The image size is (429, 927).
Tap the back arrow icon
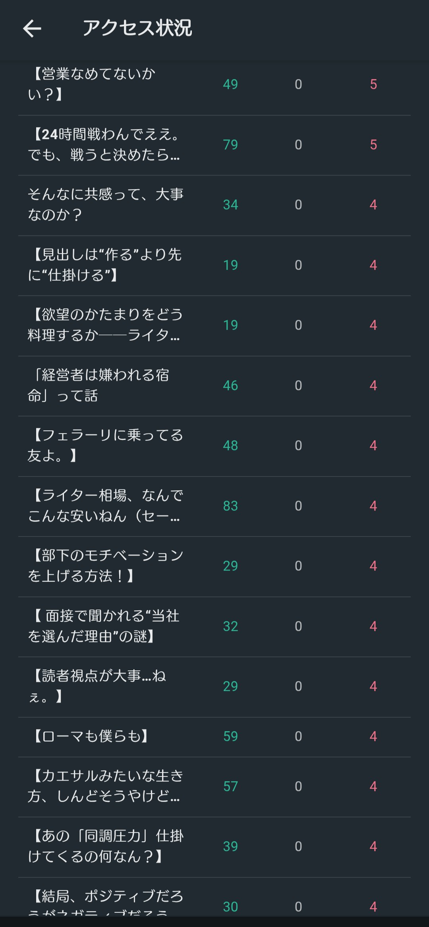[x=32, y=29]
